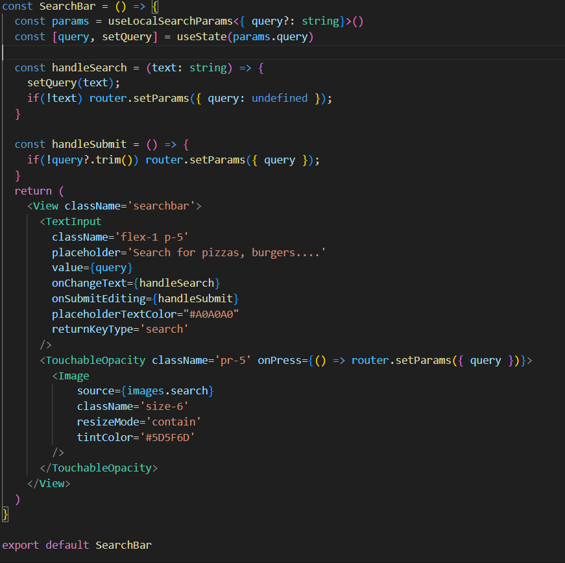Click the source={images.search} attribute
This screenshot has width=565, height=563.
coord(145,391)
